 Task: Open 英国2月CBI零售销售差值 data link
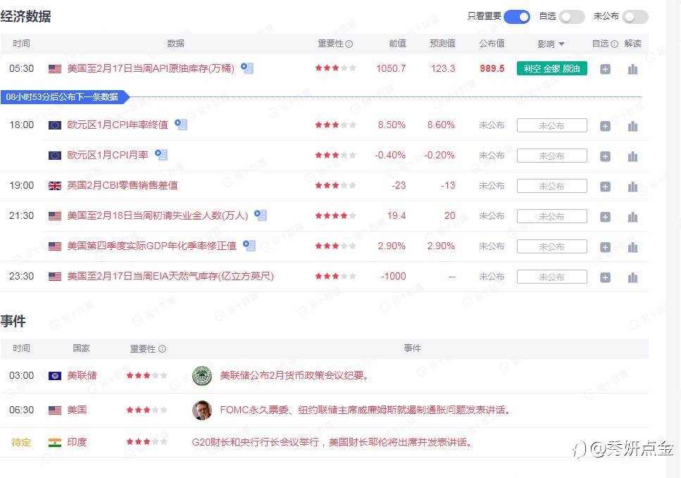[x=123, y=185]
